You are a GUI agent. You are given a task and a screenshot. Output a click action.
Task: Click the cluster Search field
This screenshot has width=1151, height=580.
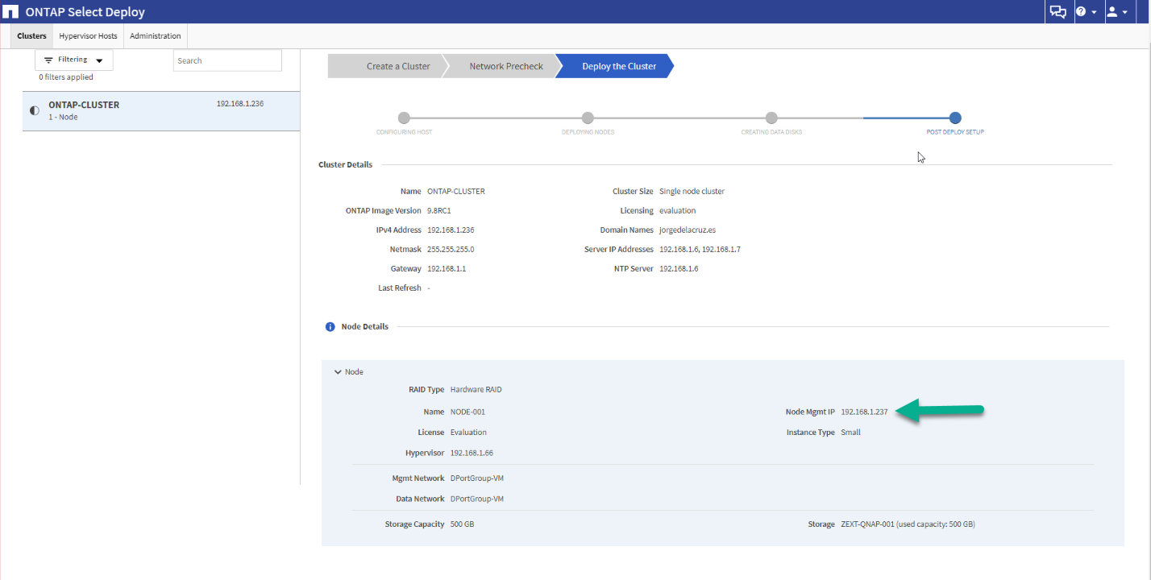227,60
